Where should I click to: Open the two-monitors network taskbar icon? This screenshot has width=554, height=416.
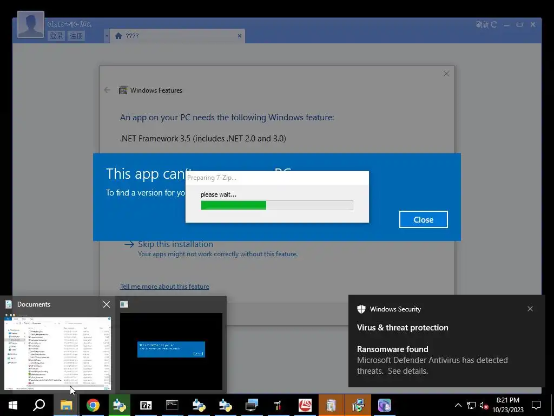(x=252, y=405)
